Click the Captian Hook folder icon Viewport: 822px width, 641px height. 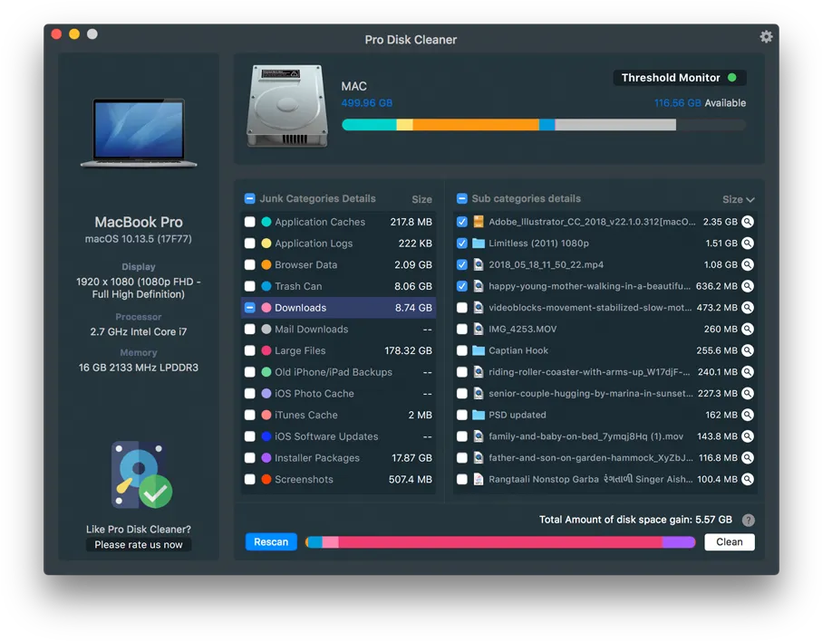coord(479,350)
